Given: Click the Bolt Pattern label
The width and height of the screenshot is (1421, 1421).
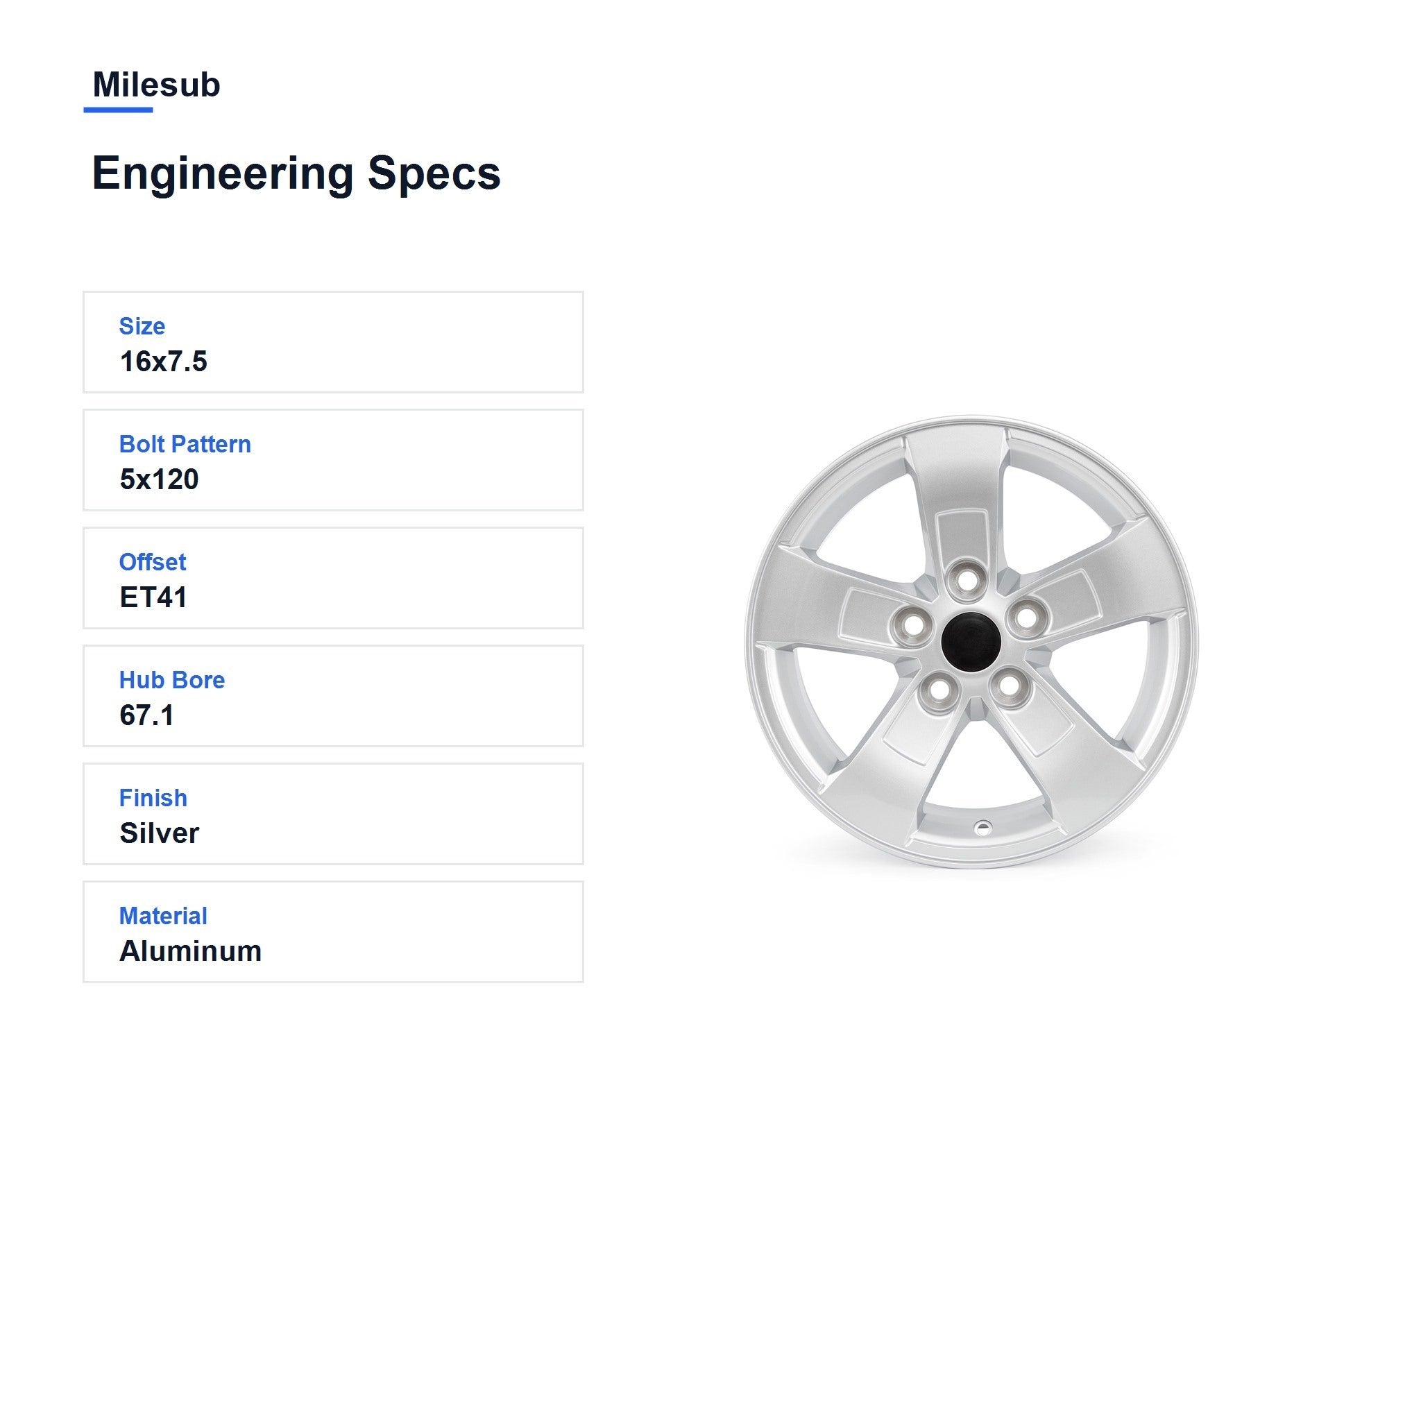Looking at the screenshot, I should 185,444.
